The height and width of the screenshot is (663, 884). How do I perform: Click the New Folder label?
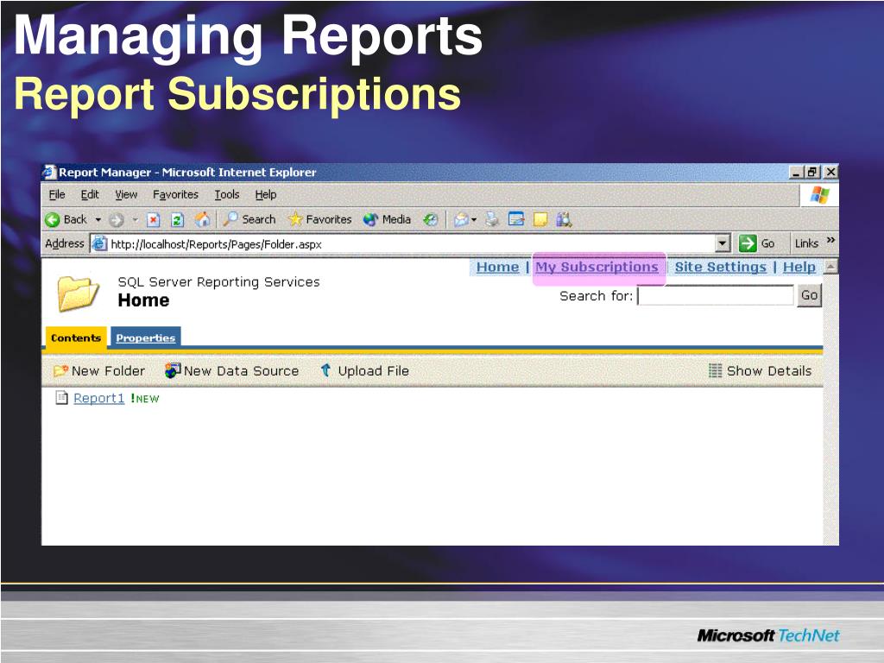point(108,371)
